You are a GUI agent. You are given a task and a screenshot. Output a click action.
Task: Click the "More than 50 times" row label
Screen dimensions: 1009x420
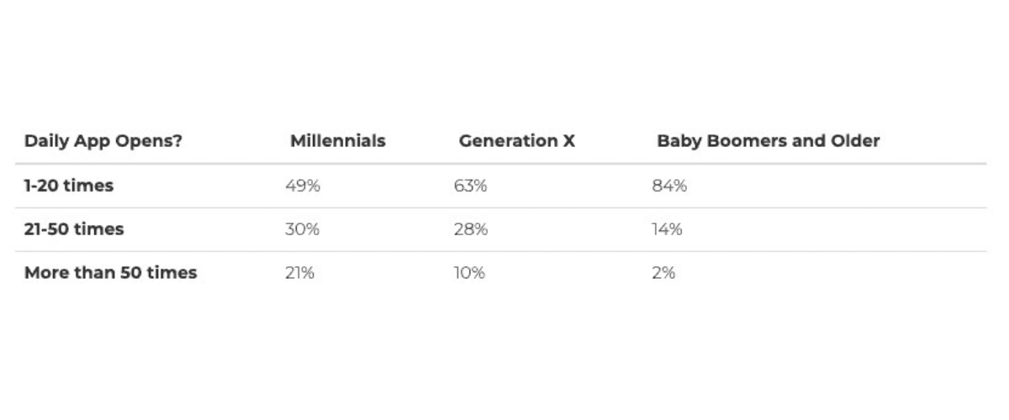[x=110, y=273]
